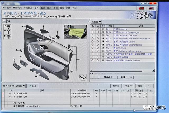This screenshot has height=113, width=169.
Task: Click the 主组 » next main group button
Action: click(x=128, y=86)
